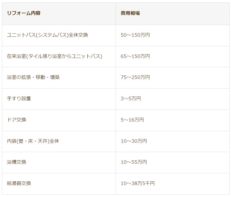
Task: Click the リフォーム内容 column header
Action: click(24, 13)
